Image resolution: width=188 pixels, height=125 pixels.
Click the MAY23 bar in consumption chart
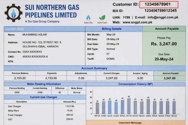click(97, 108)
